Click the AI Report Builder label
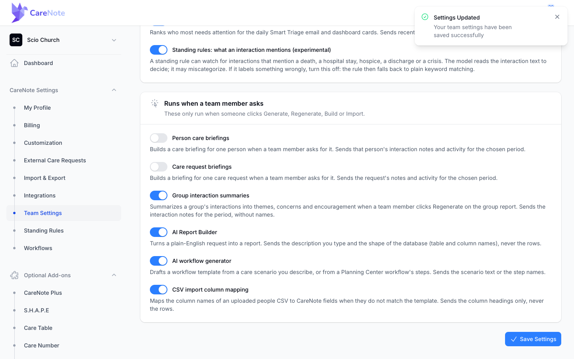The width and height of the screenshot is (574, 359). 195,232
